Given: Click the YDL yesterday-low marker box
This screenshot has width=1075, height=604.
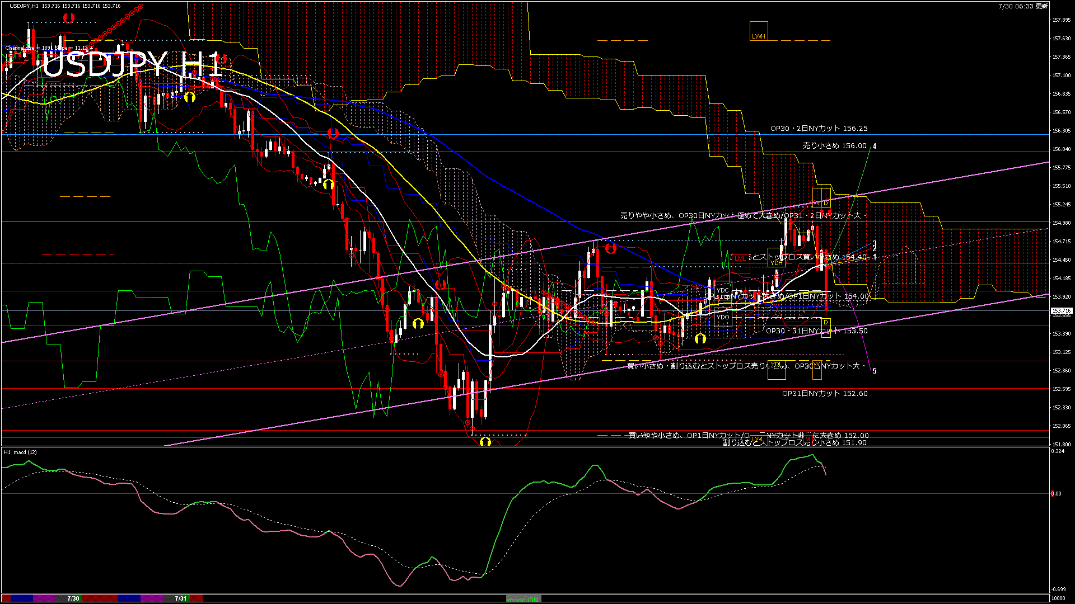Looking at the screenshot, I should coord(776,369).
